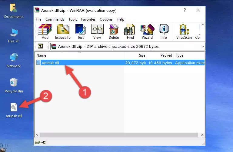
Task: Open the Options menu
Action: (106, 19)
